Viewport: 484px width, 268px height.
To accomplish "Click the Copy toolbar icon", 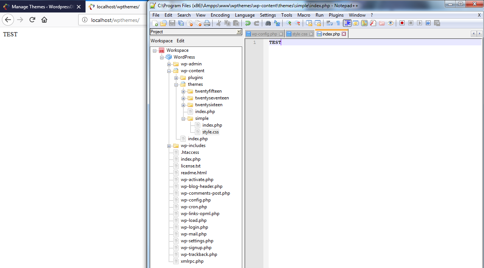I will coord(227,23).
